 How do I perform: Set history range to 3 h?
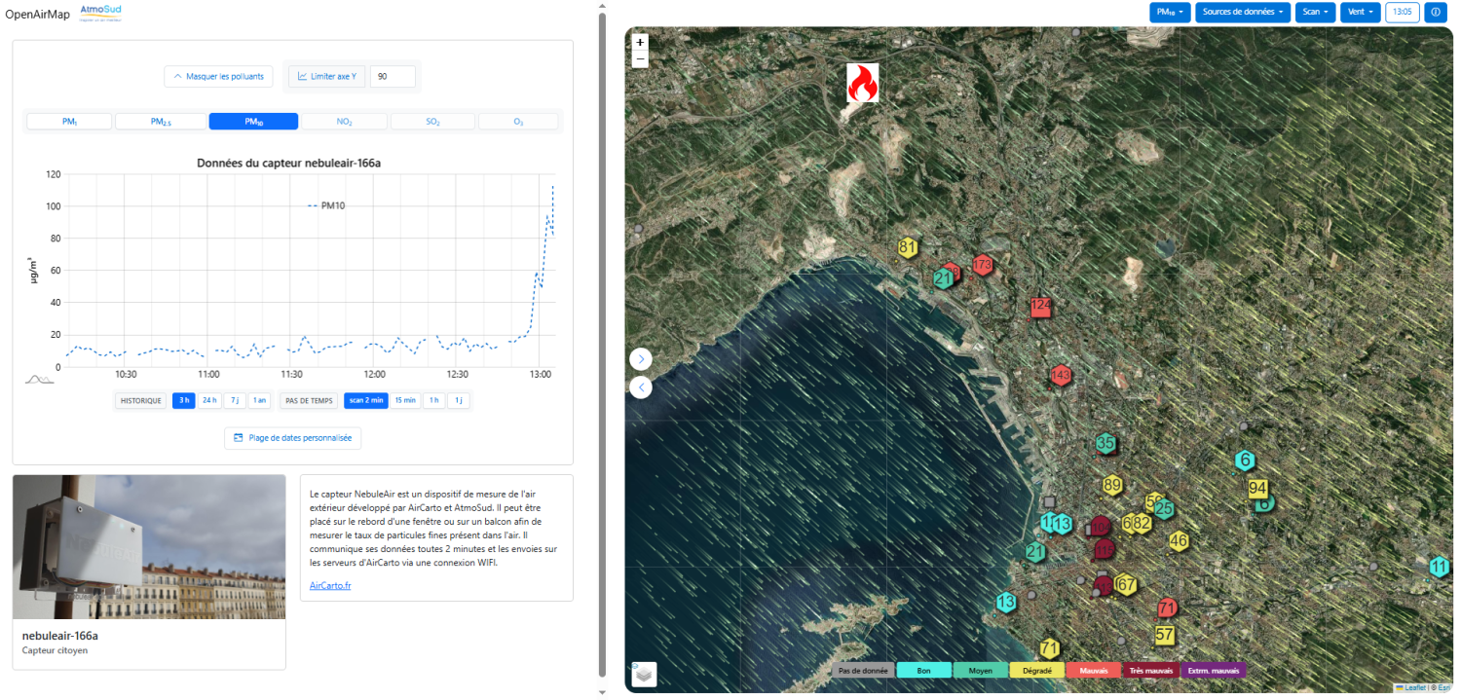pyautogui.click(x=183, y=400)
